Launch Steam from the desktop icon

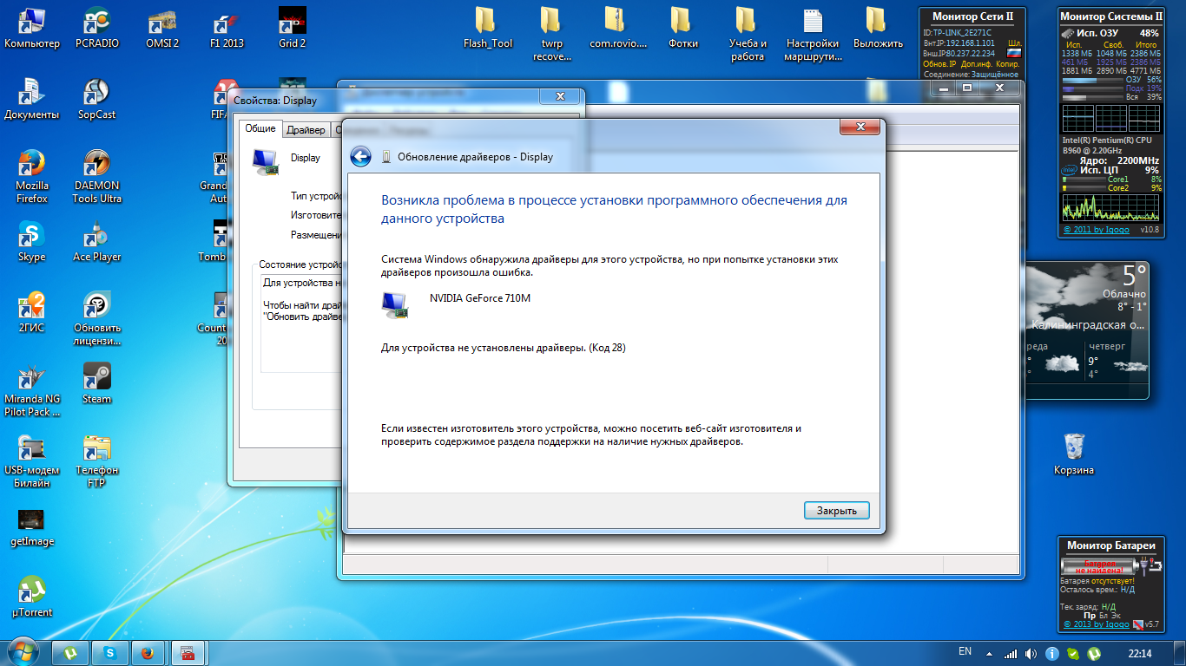click(x=97, y=383)
